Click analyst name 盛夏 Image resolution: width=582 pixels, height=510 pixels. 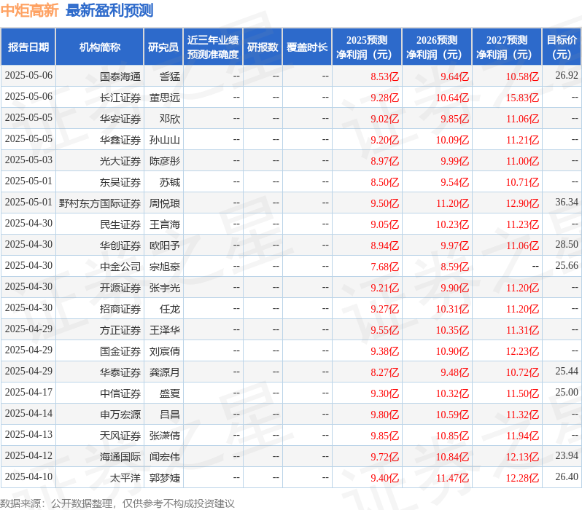tap(170, 393)
